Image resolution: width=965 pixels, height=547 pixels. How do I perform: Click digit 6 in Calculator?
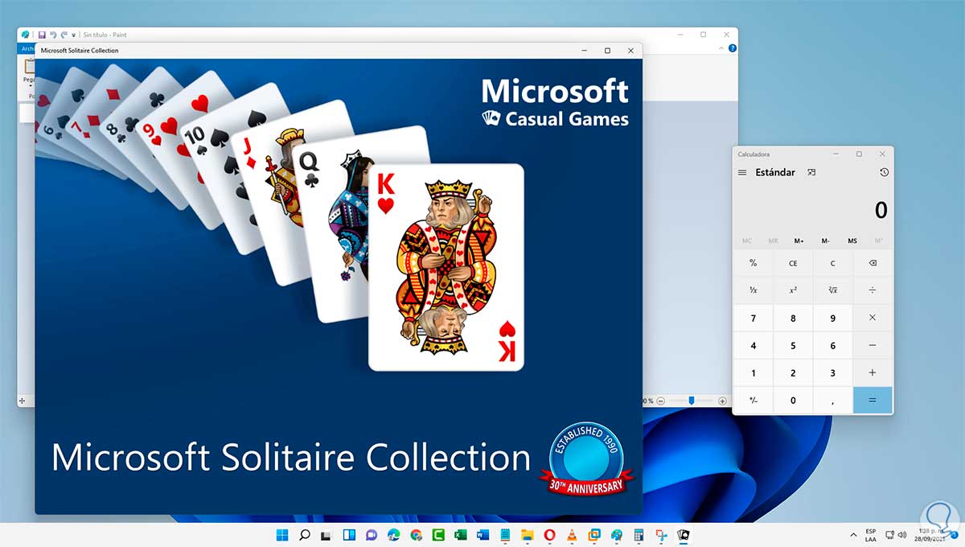(x=832, y=346)
